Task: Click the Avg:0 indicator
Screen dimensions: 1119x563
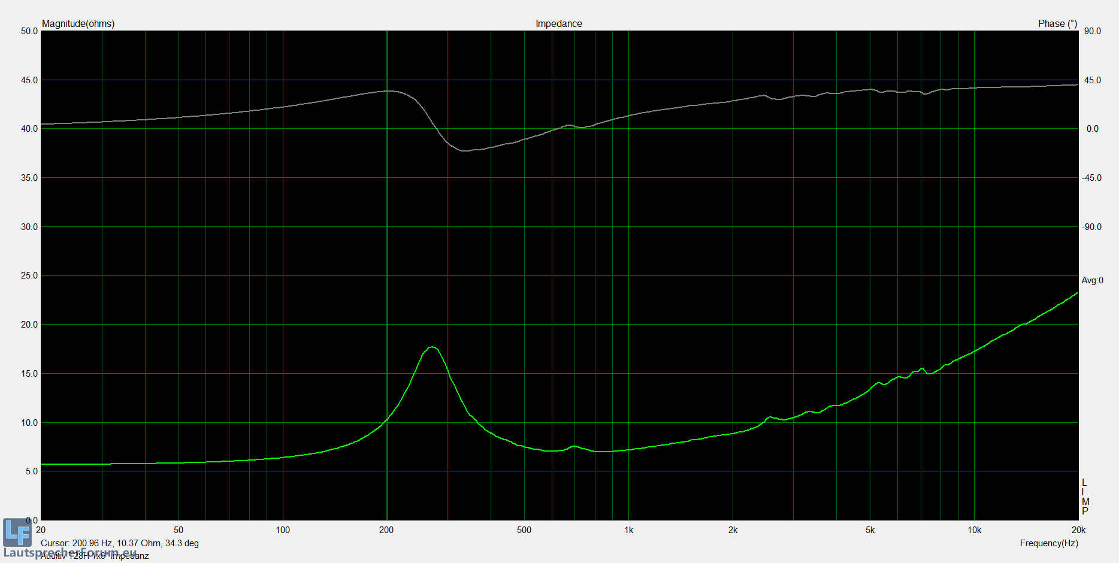Action: (x=1092, y=280)
